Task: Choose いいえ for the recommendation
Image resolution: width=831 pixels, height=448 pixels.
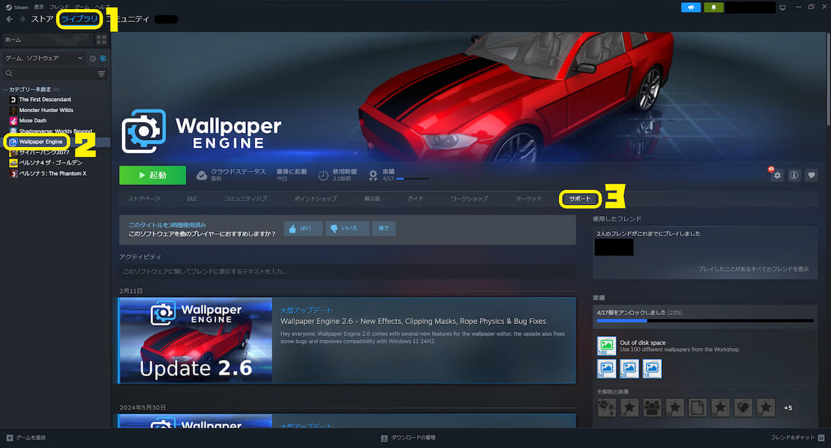Action: click(348, 229)
